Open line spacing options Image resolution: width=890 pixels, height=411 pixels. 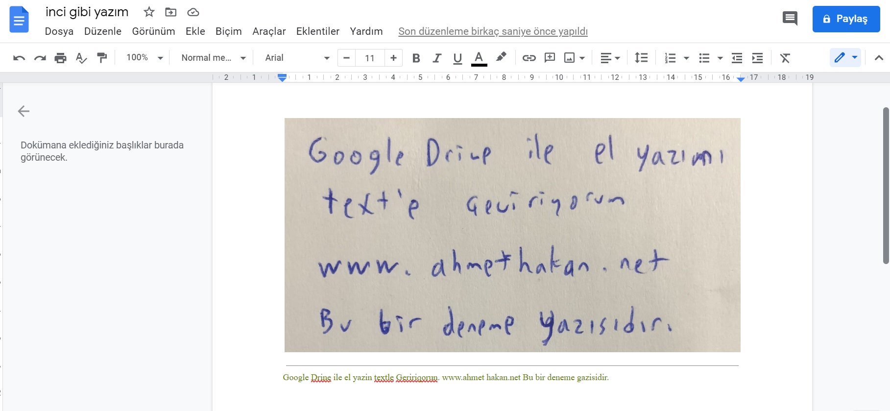pyautogui.click(x=641, y=58)
